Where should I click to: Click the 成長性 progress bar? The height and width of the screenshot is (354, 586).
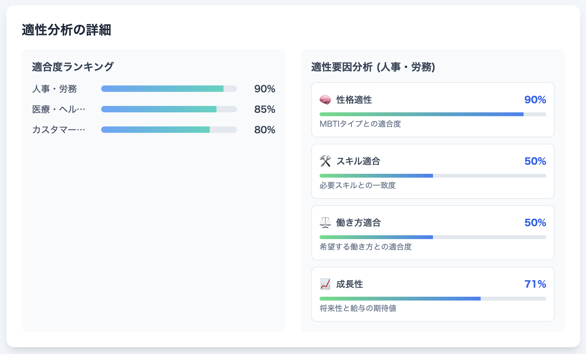point(433,299)
